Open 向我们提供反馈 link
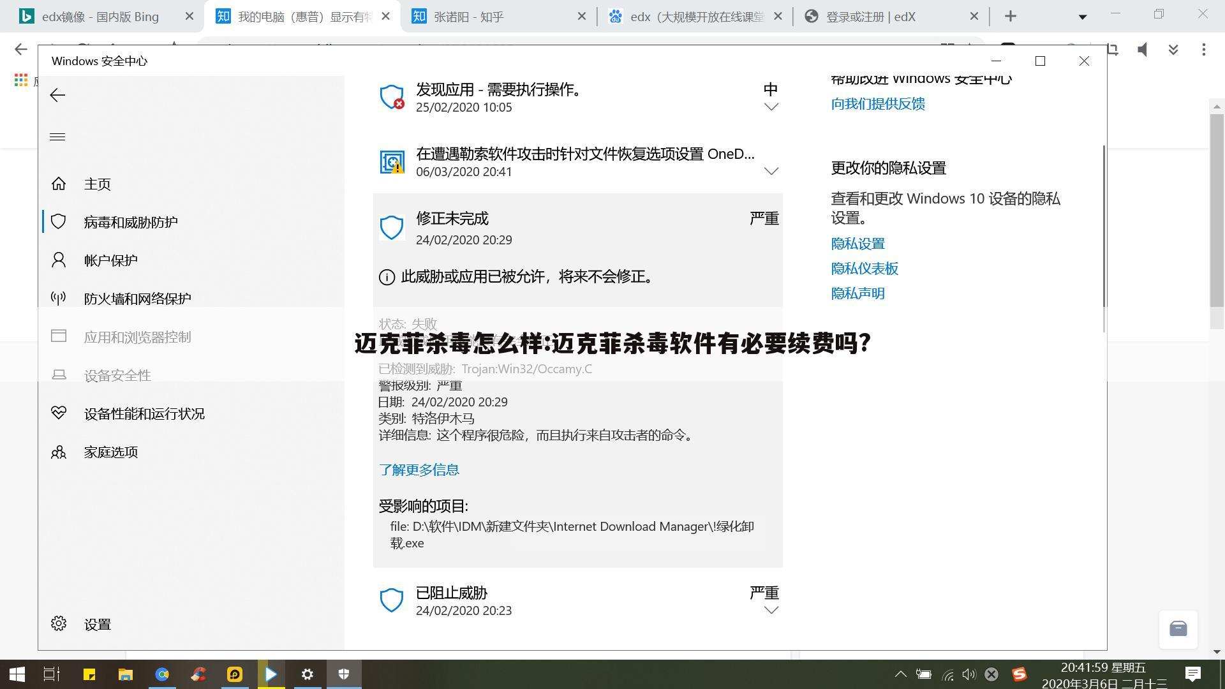Viewport: 1225px width, 689px height. pyautogui.click(x=878, y=103)
